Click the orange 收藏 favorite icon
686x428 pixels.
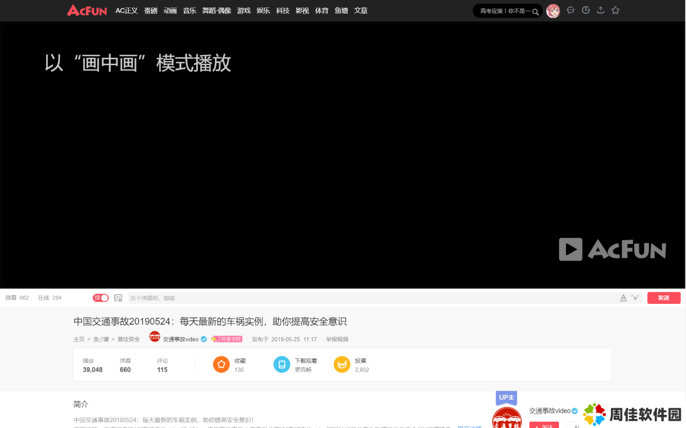point(221,364)
